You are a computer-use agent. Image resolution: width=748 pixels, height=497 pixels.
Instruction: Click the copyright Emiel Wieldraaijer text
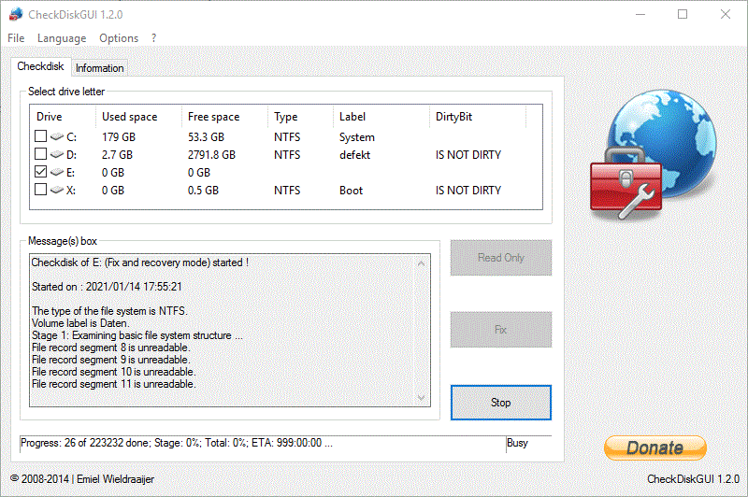tap(82, 479)
